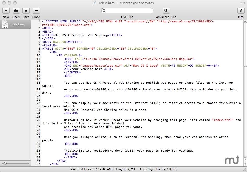
Task: Click the New document plus icon
Action: (x=6, y=11)
